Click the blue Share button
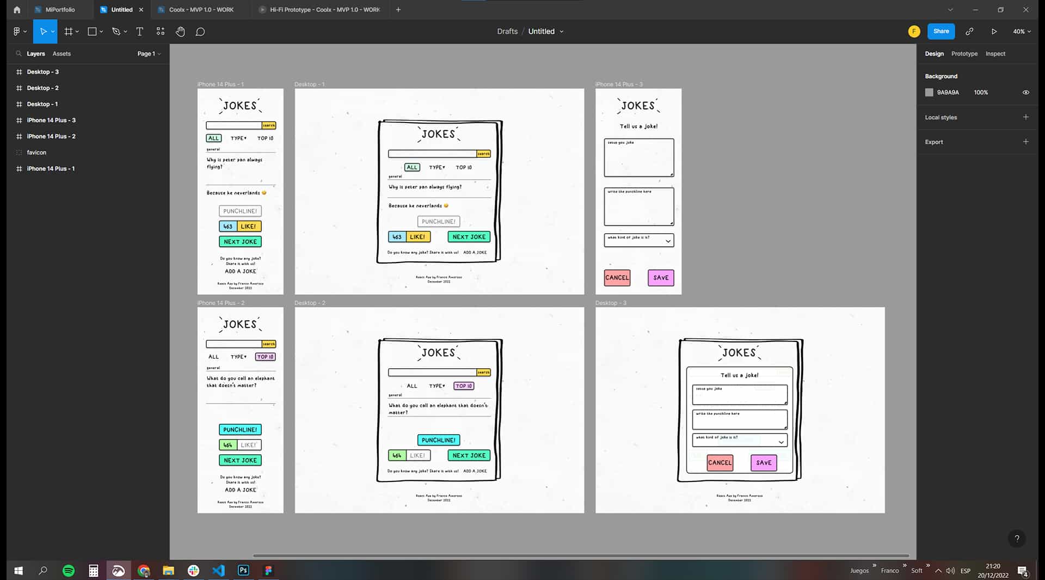1045x580 pixels. [x=941, y=32]
